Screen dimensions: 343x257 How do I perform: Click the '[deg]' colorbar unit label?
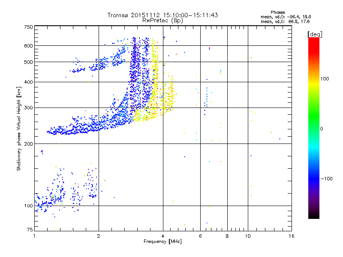click(315, 34)
